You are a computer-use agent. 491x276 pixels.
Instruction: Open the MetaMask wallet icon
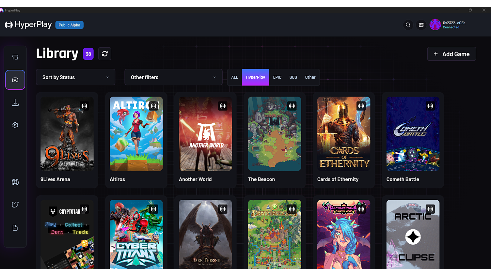click(x=421, y=24)
